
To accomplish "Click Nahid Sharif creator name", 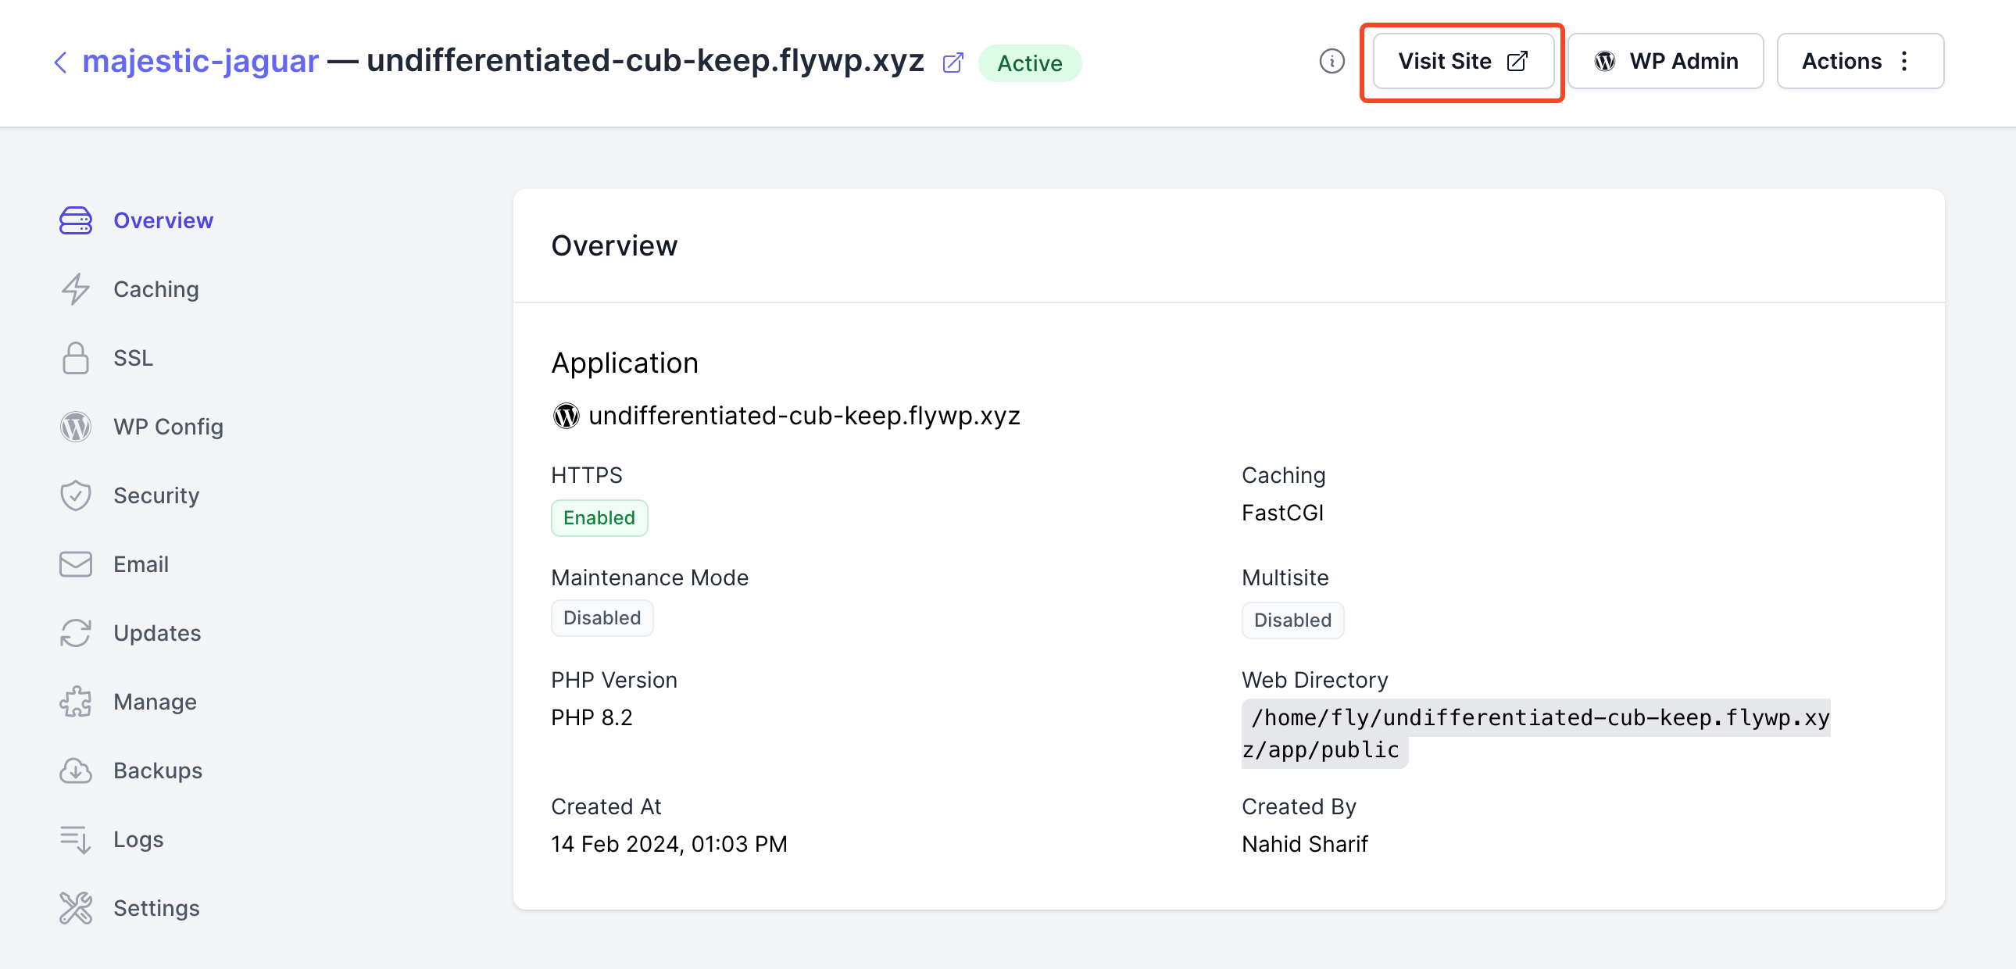I will (1305, 845).
